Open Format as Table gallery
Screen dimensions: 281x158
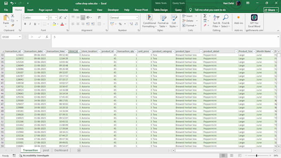pos(163,21)
